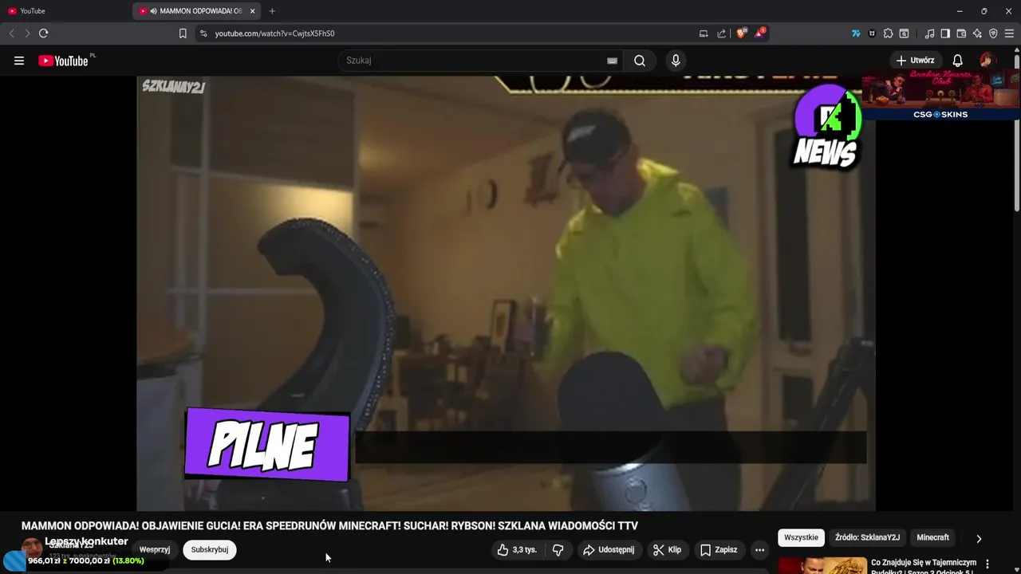Open the Brave VPN shield icon

993,33
